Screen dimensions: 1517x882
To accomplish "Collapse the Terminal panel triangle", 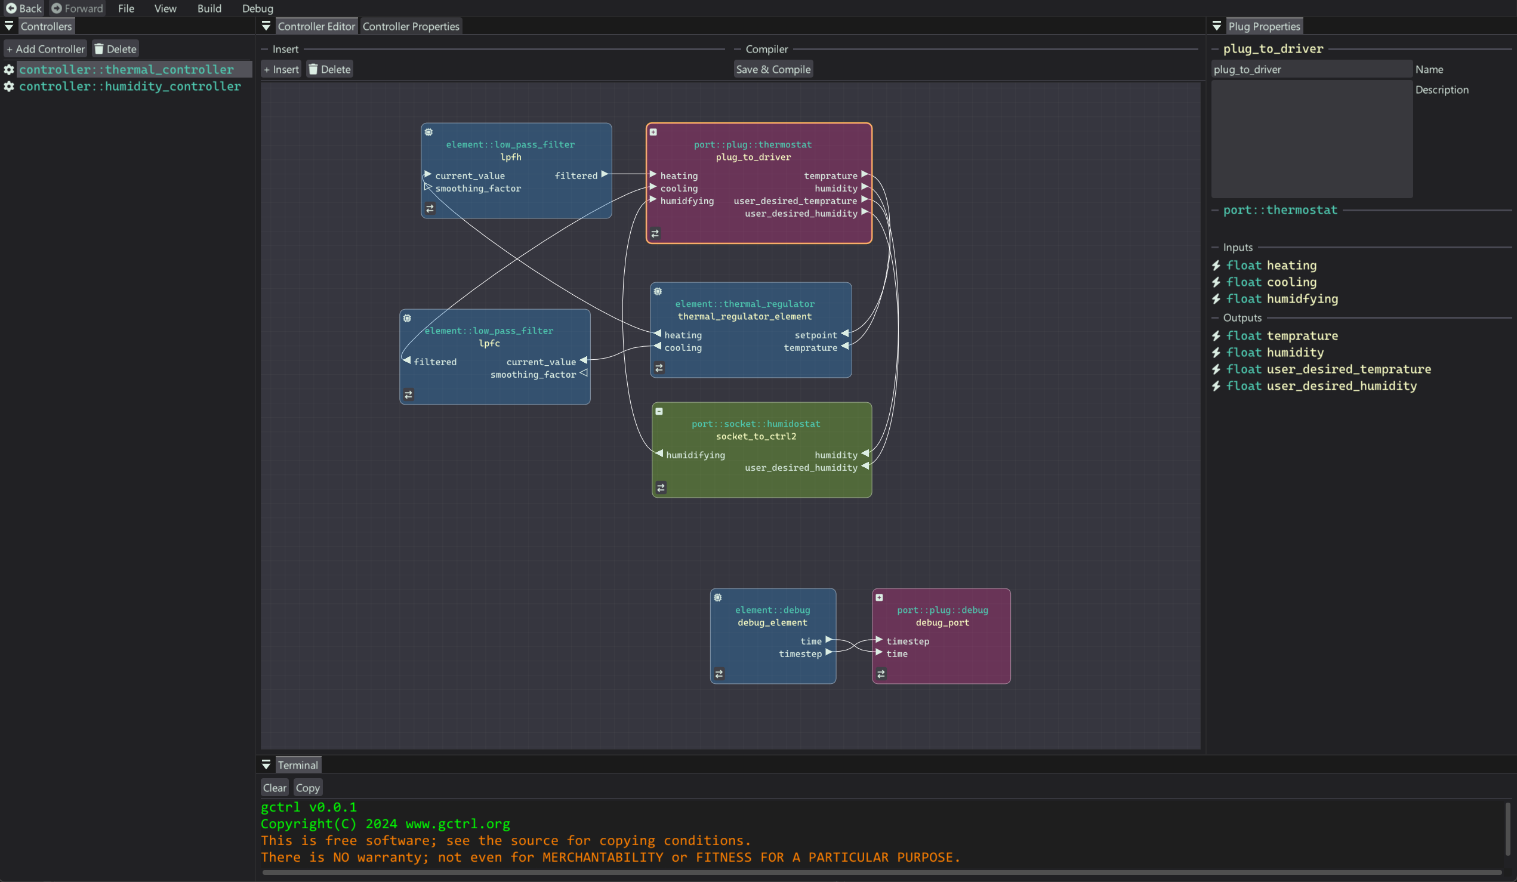I will (266, 764).
